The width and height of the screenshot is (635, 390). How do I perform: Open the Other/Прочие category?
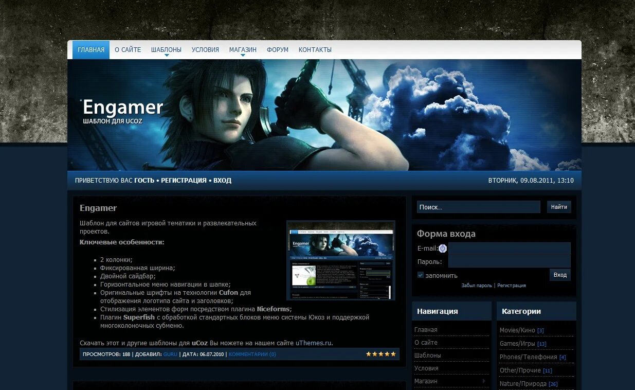(x=520, y=370)
